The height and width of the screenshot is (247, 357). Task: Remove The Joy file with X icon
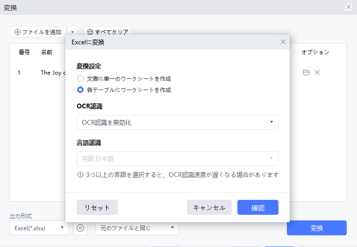(x=317, y=72)
